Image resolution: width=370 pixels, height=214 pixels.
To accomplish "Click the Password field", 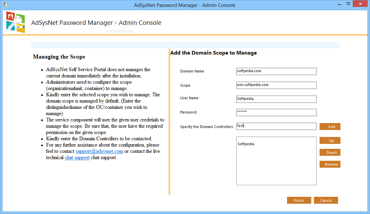I will (276, 112).
